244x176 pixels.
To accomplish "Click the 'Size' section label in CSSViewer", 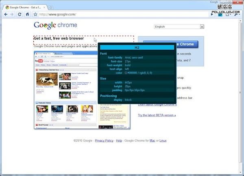I will (103, 79).
